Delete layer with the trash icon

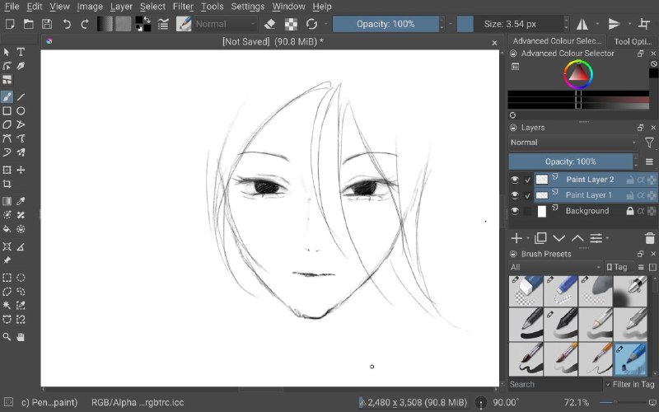649,238
